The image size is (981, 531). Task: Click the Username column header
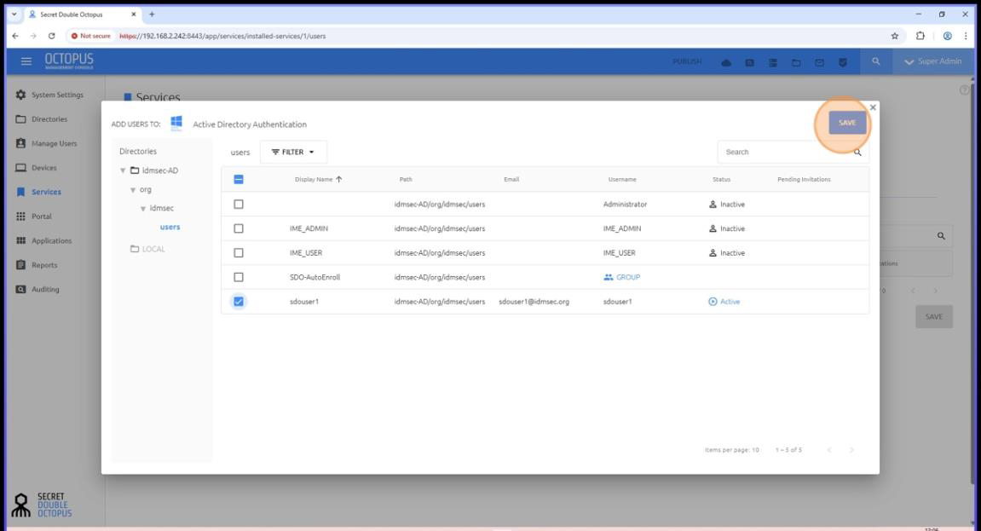click(x=622, y=180)
